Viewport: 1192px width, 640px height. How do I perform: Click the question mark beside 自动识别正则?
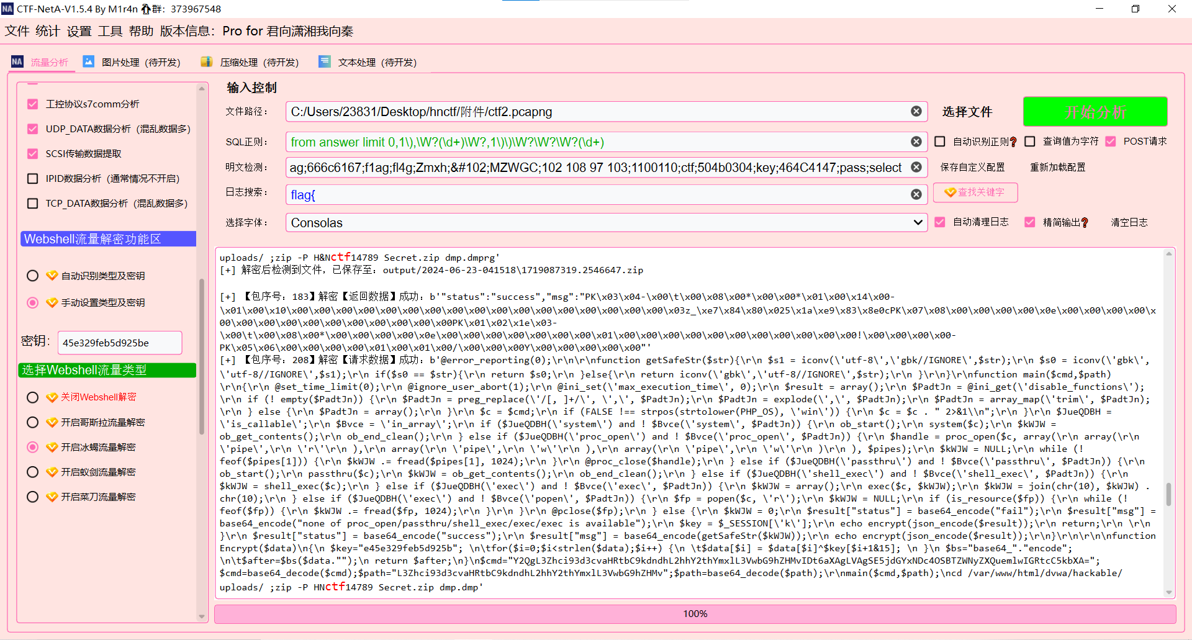click(1013, 142)
